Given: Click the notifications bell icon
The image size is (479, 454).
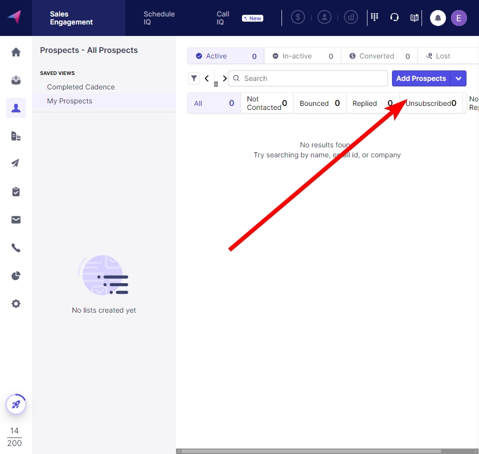Looking at the screenshot, I should pos(438,18).
